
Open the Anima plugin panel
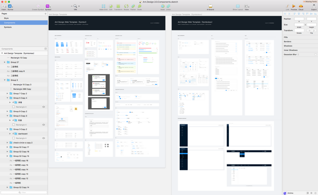tap(288, 193)
